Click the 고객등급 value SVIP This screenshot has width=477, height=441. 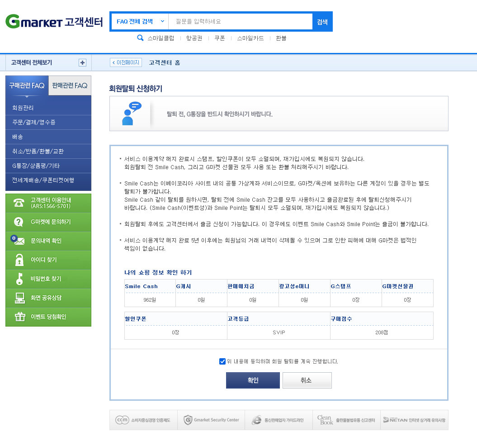[279, 332]
